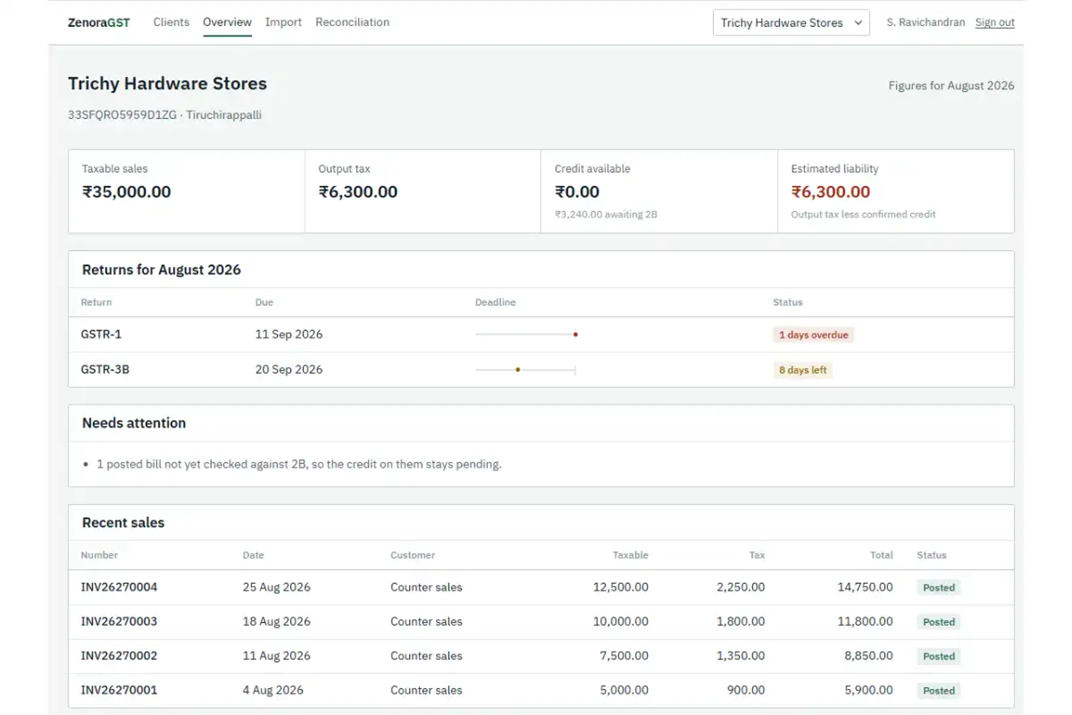Click the Credit available ₹0.00 figure

(577, 192)
